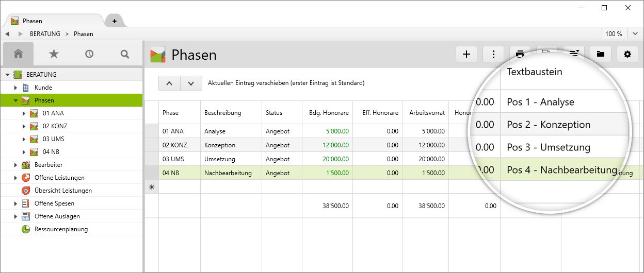
Task: Click the Konzeption description cell
Action: pyautogui.click(x=231, y=145)
